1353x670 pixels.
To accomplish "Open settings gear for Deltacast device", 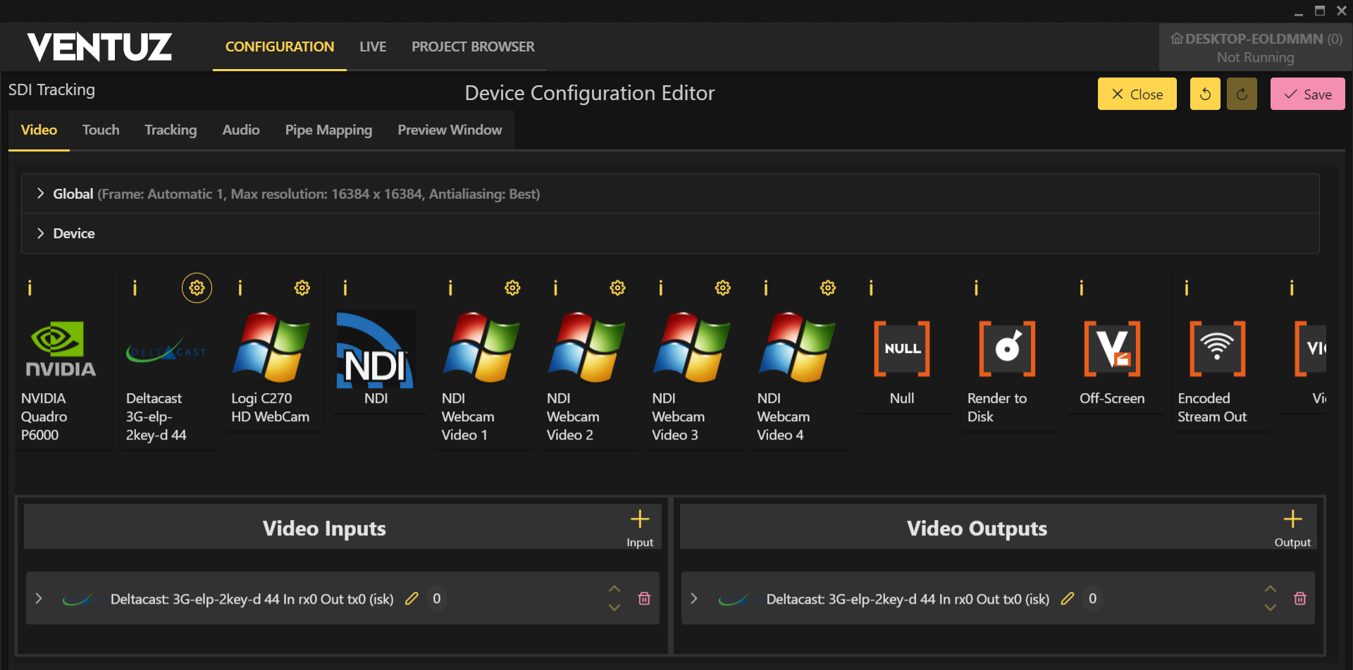I will pyautogui.click(x=197, y=288).
